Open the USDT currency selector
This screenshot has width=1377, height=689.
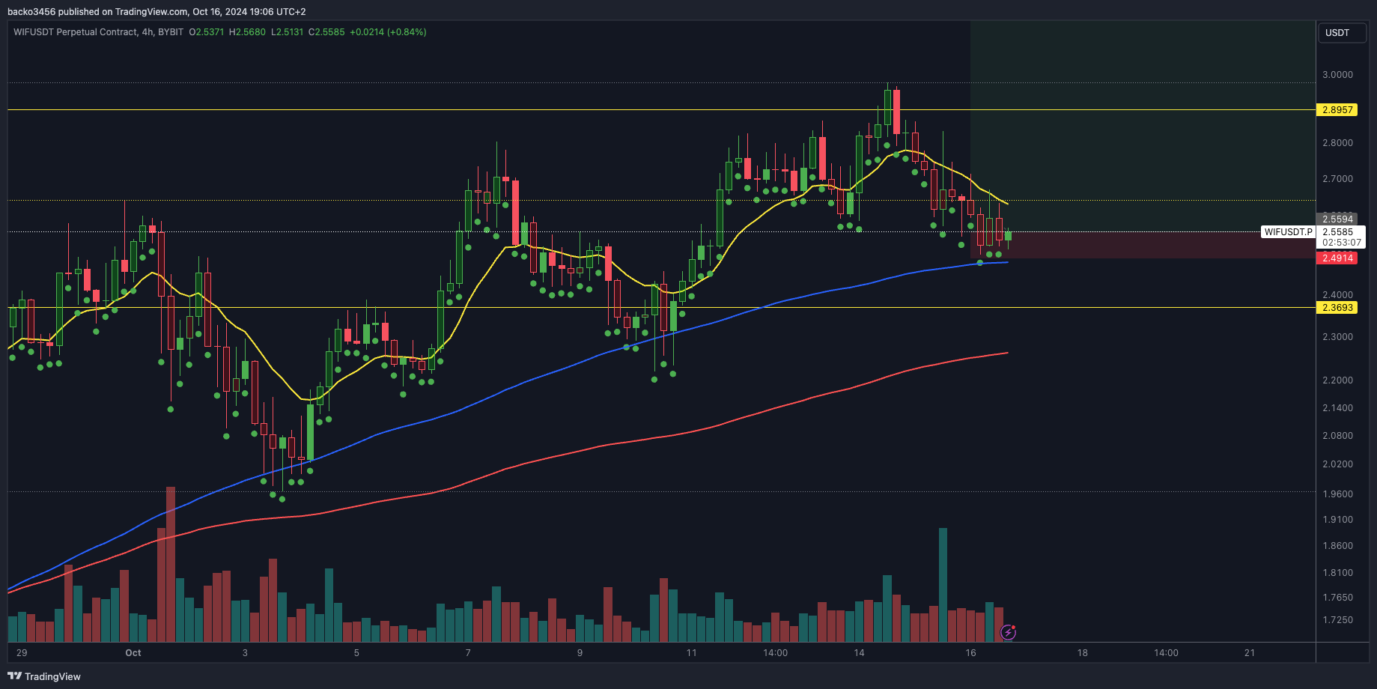1341,33
